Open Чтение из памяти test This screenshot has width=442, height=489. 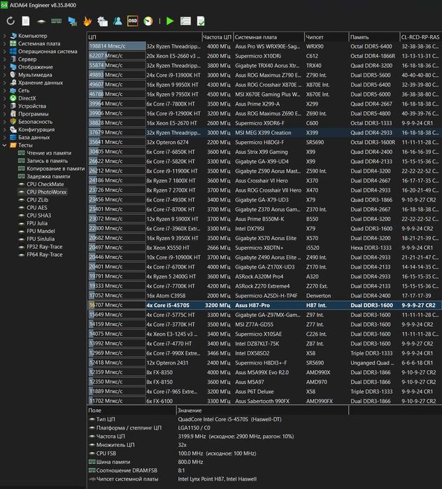49,153
